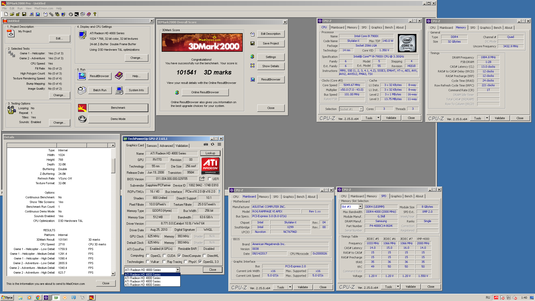Click the Demo Mode button
Viewport: 535px width, 301px height.
pos(118,119)
